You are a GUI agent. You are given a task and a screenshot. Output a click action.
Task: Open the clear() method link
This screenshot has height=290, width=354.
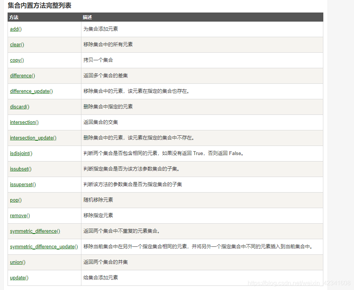[17, 45]
